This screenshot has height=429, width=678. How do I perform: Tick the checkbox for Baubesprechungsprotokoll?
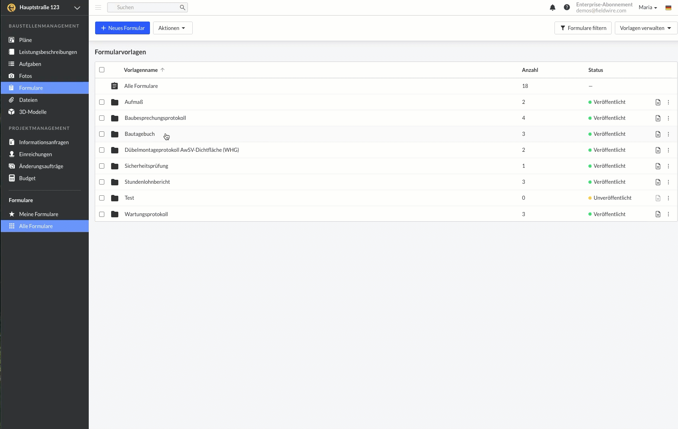[102, 118]
